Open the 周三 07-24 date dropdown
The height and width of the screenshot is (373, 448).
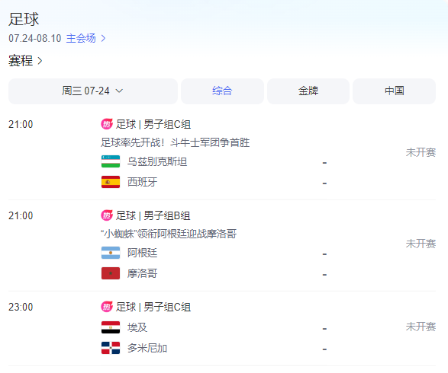pyautogui.click(x=93, y=91)
